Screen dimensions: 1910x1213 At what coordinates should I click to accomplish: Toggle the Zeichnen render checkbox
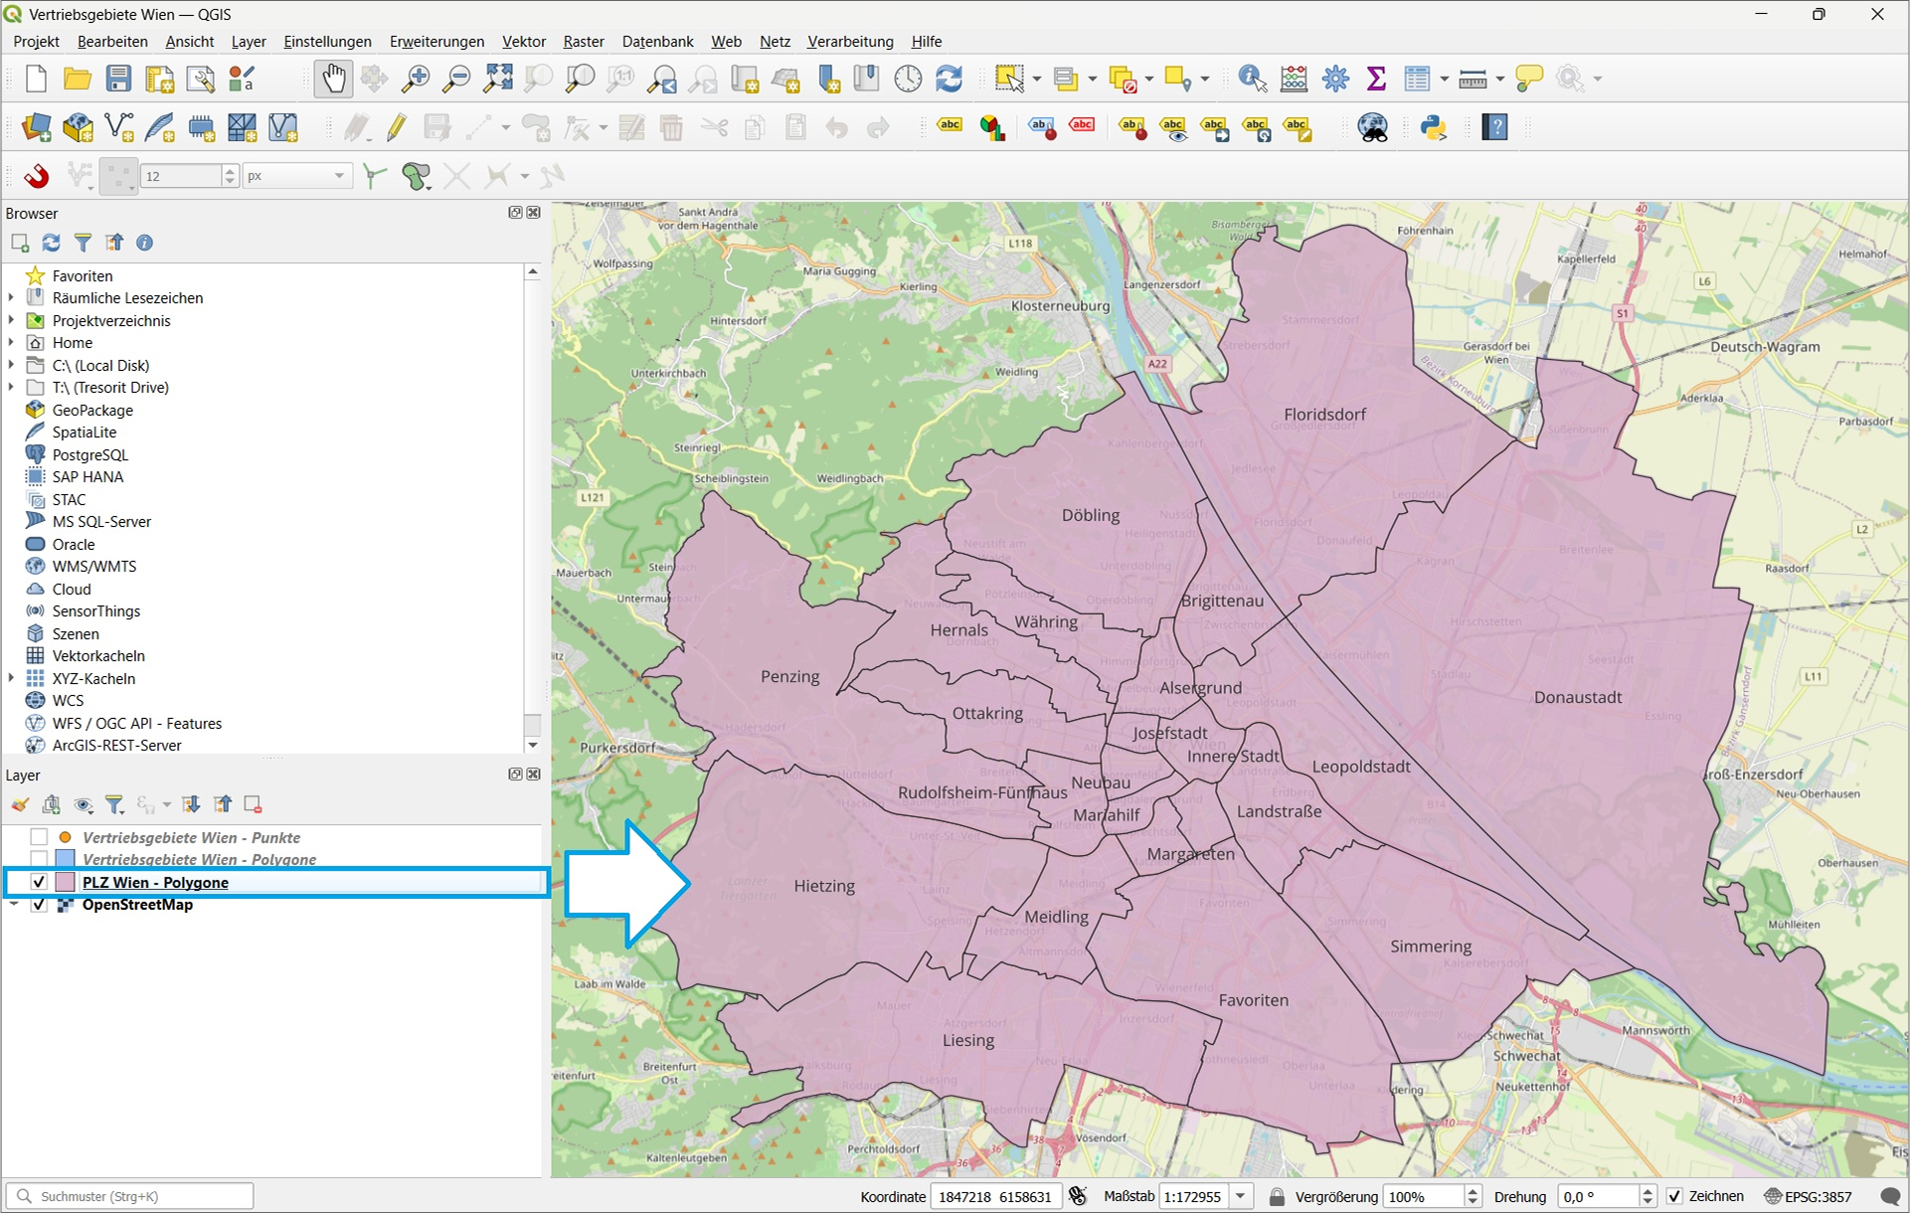tap(1676, 1196)
